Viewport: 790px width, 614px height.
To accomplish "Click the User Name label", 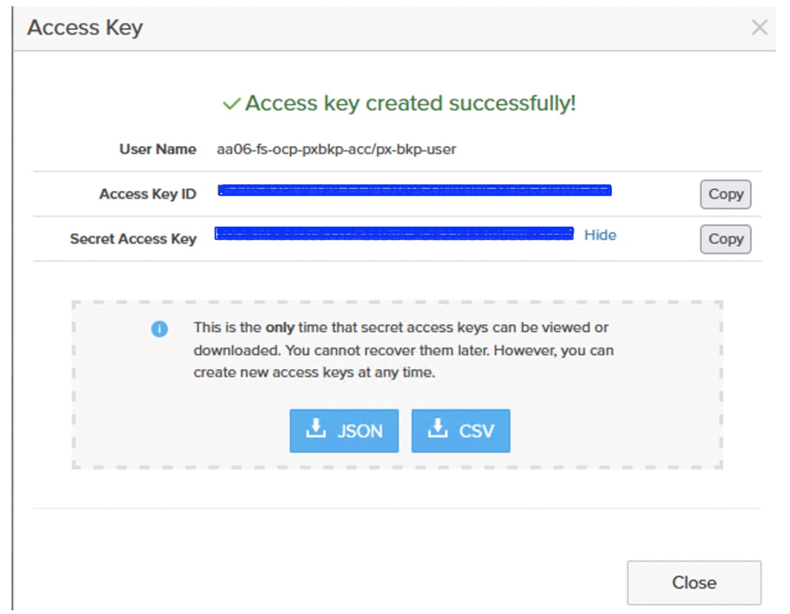I will 158,149.
